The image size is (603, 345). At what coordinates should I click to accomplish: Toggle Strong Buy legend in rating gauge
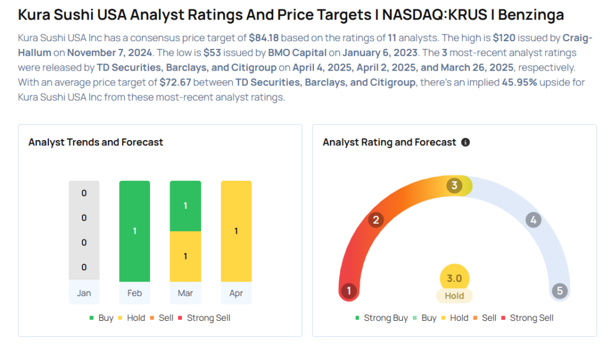[x=381, y=318]
